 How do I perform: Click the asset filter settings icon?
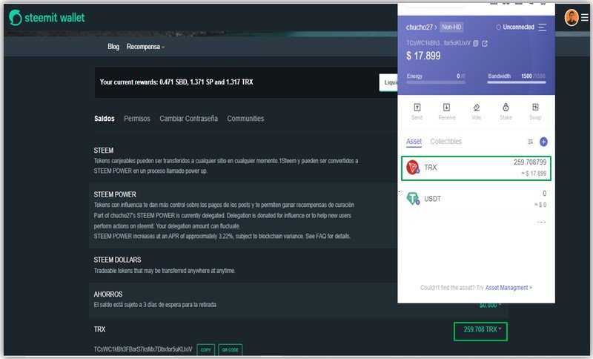pyautogui.click(x=530, y=142)
